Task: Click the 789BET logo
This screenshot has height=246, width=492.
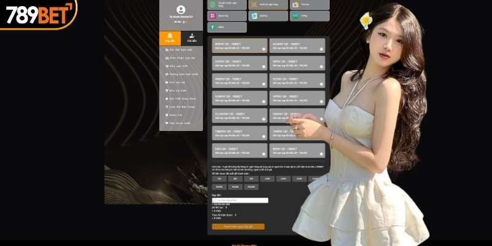Action: [x=38, y=14]
